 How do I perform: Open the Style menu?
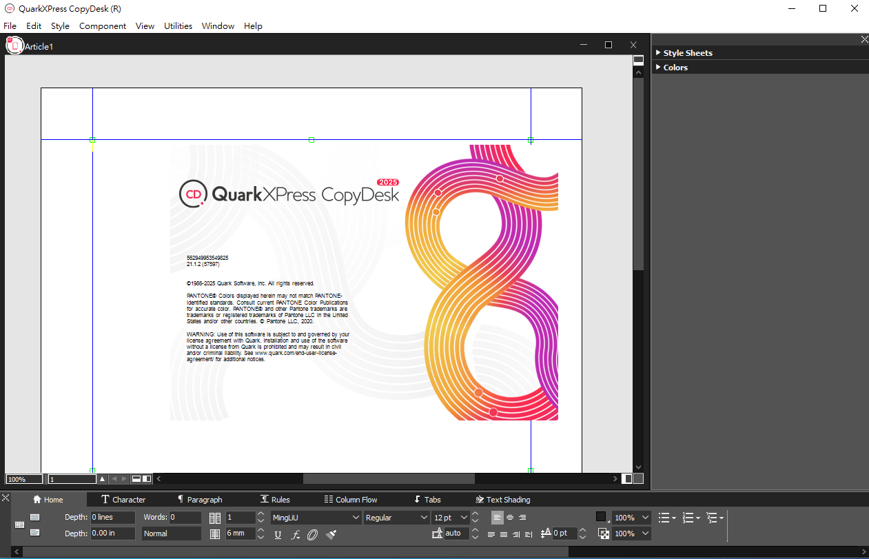pos(60,26)
